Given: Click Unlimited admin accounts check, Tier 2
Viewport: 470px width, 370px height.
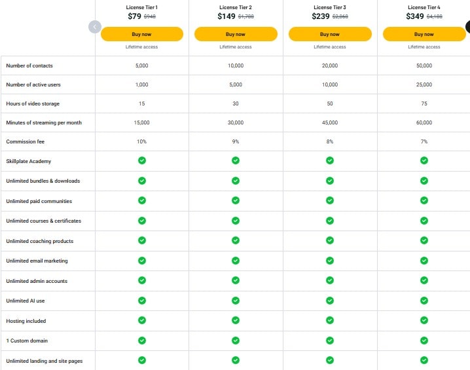Looking at the screenshot, I should pos(236,280).
